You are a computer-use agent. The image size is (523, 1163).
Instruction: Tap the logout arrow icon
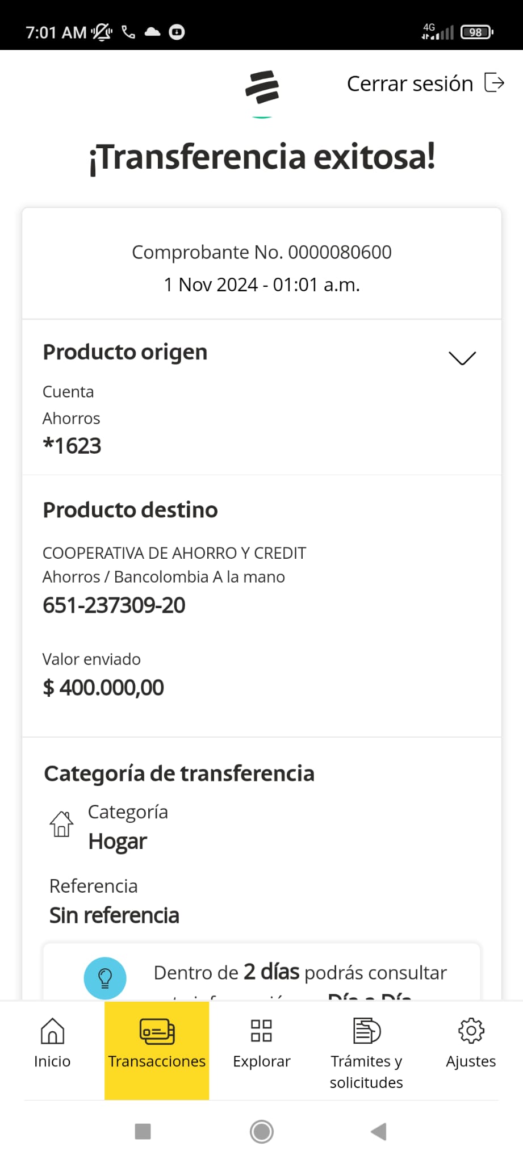pos(494,82)
